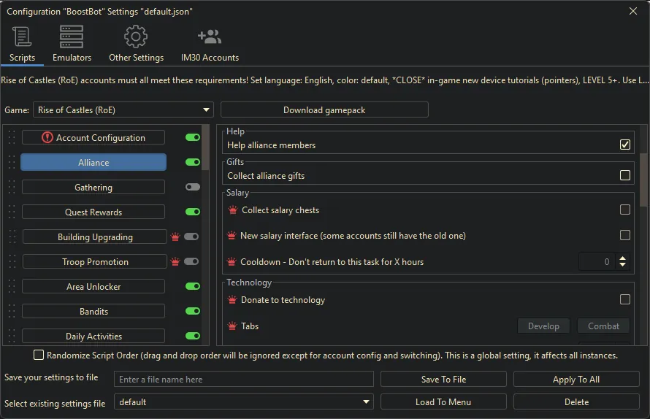Click the crown icon beside Tabs
The image size is (650, 419).
(x=232, y=326)
